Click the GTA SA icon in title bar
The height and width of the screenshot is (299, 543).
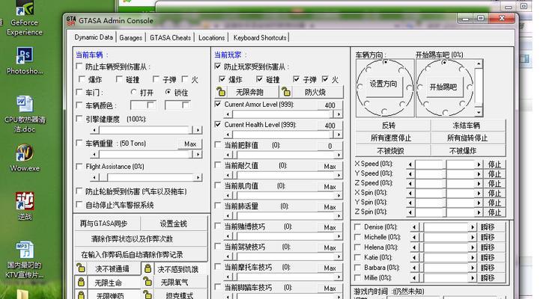[x=71, y=21]
